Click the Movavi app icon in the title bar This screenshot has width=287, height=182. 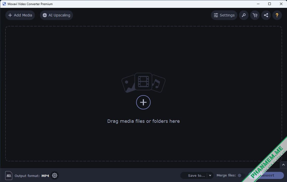click(x=4, y=4)
